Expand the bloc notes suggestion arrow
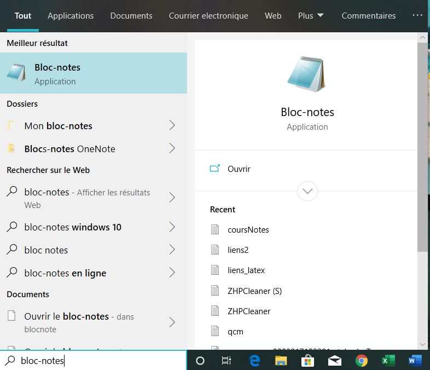The image size is (430, 370). click(x=172, y=250)
